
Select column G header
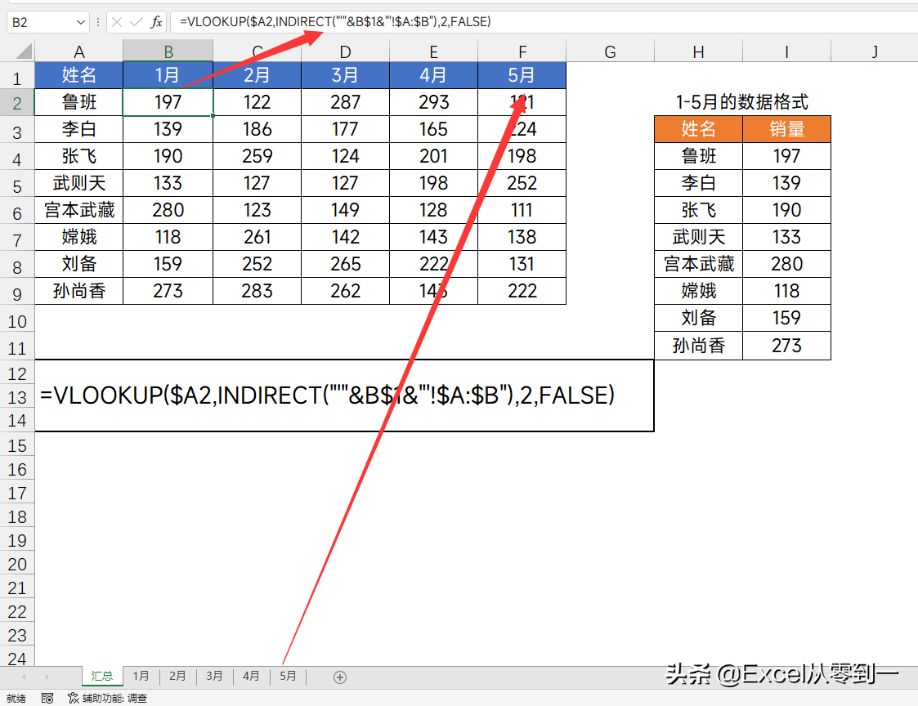(x=610, y=51)
